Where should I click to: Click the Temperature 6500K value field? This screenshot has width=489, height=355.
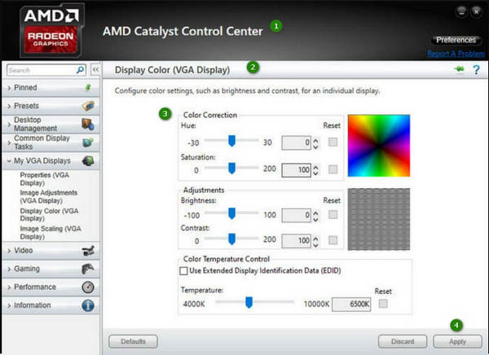tap(351, 305)
